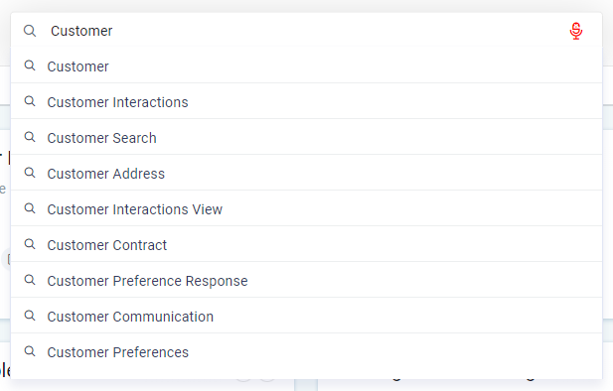Pick Customer Communication from the dropdown

(x=306, y=316)
